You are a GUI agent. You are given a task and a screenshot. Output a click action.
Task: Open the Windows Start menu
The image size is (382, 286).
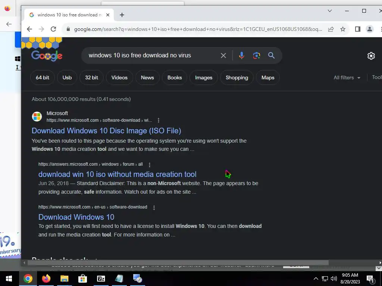tap(9, 279)
